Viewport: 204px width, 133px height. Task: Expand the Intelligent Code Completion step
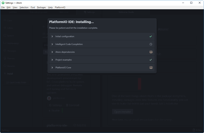pyautogui.click(x=52, y=44)
